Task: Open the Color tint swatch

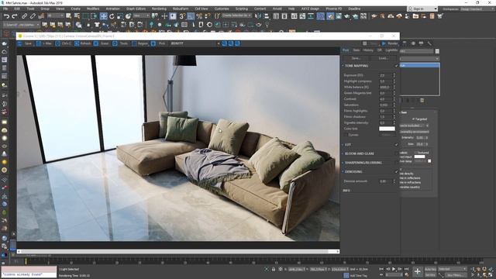Action: [387, 129]
